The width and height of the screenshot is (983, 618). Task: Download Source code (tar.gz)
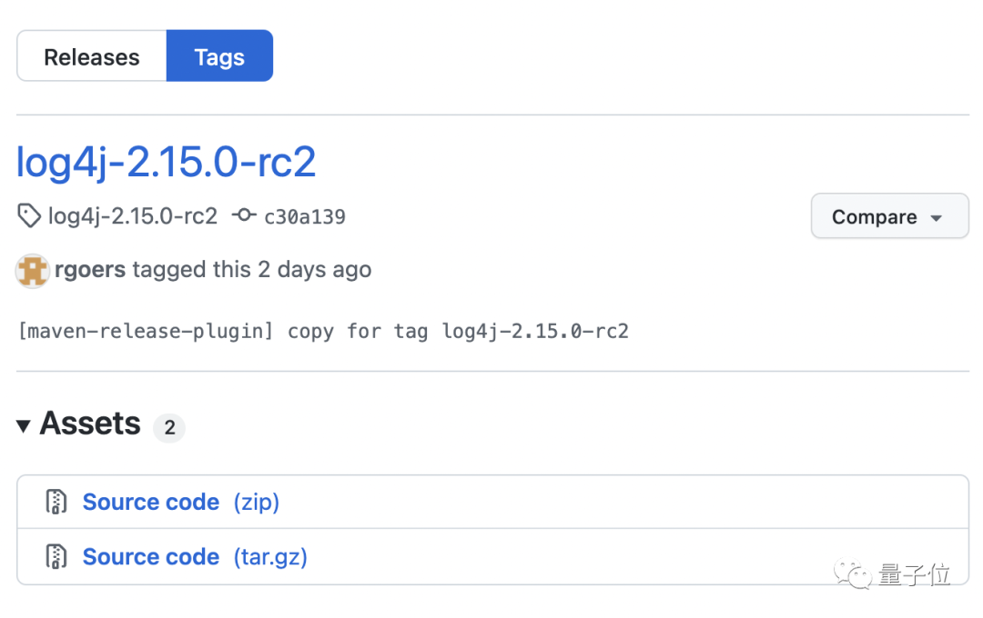(x=151, y=556)
